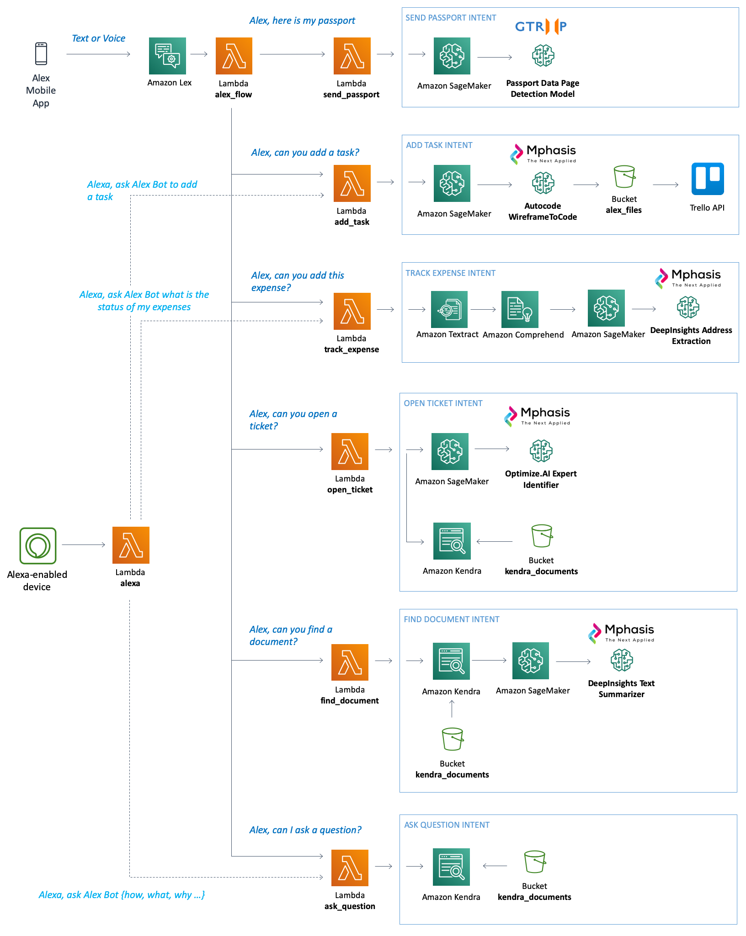Viewport: 746px width, 936px height.
Task: Click the 'ASK QUESTION INTENT' heading
Action: pos(447,825)
